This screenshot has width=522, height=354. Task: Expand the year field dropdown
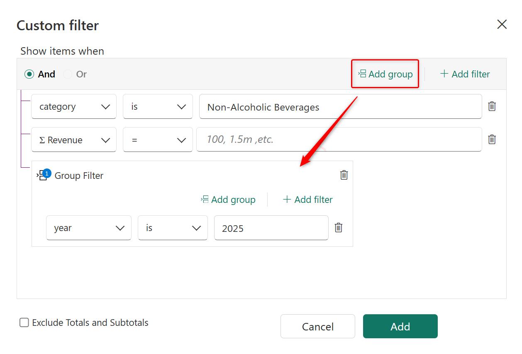[89, 228]
